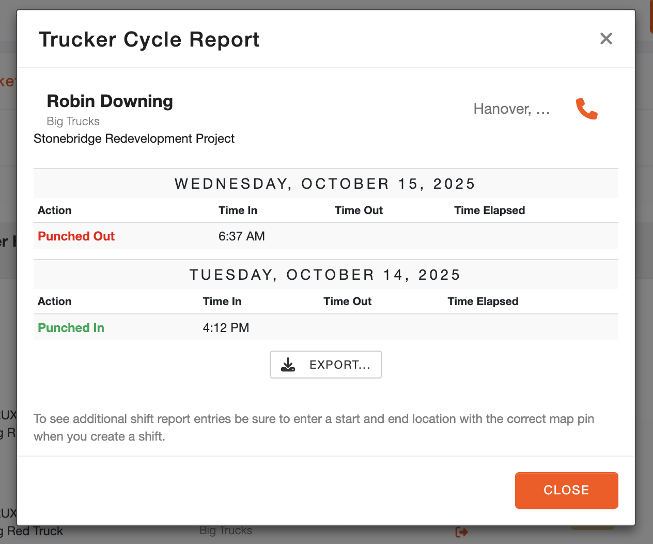Click Time Out column header under Tuesday
The width and height of the screenshot is (653, 544).
tap(347, 301)
